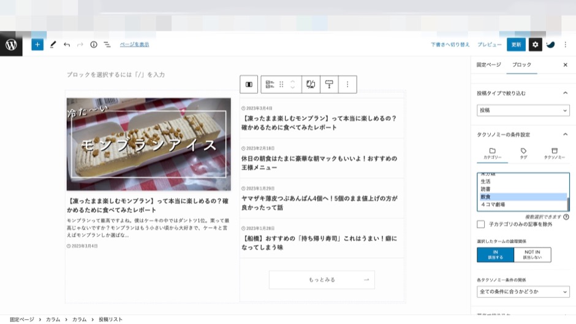Click the device display settings toolbar icon
Screen dimensions: 576x324
pos(311,84)
